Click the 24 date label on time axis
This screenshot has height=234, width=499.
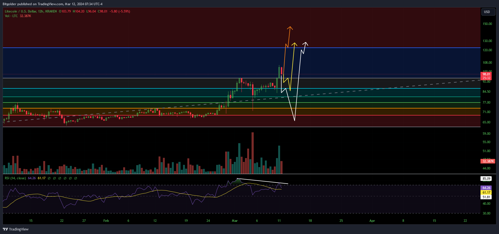[x=208, y=221]
